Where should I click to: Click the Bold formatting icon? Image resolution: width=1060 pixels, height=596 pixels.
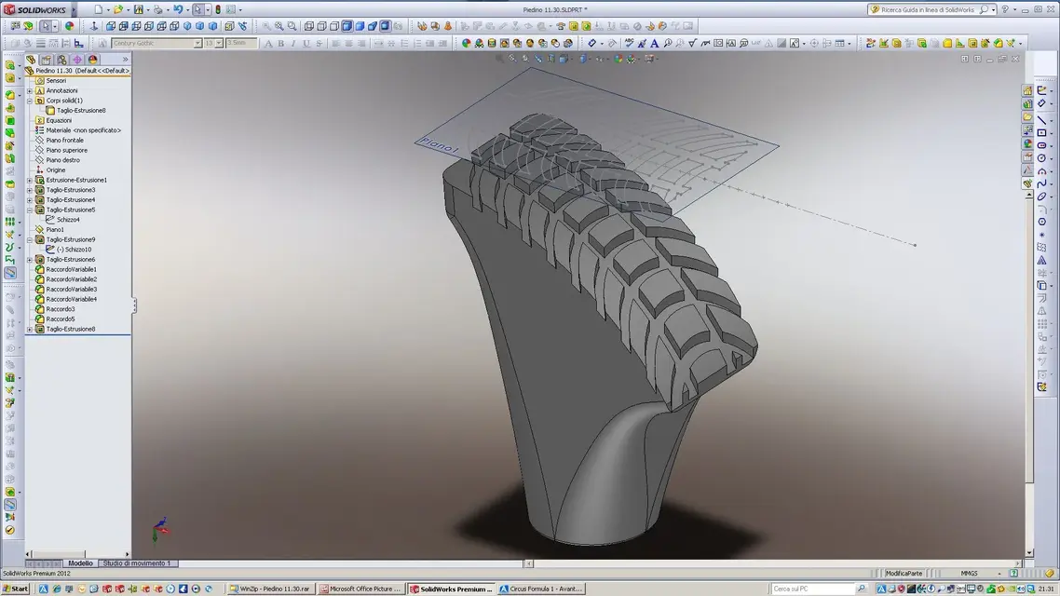280,43
